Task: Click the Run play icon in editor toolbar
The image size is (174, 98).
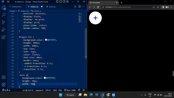Action: (x=75, y=7)
